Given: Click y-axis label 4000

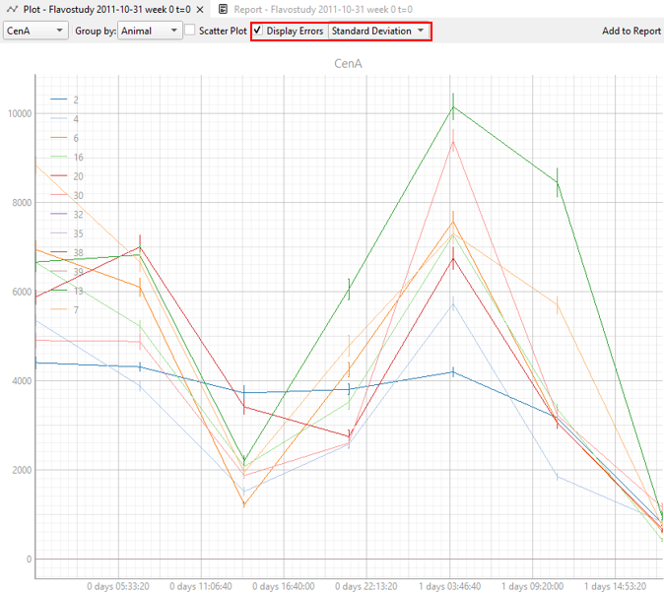Looking at the screenshot, I should pyautogui.click(x=22, y=380).
